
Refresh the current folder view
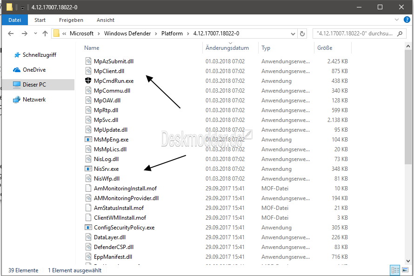pyautogui.click(x=302, y=34)
